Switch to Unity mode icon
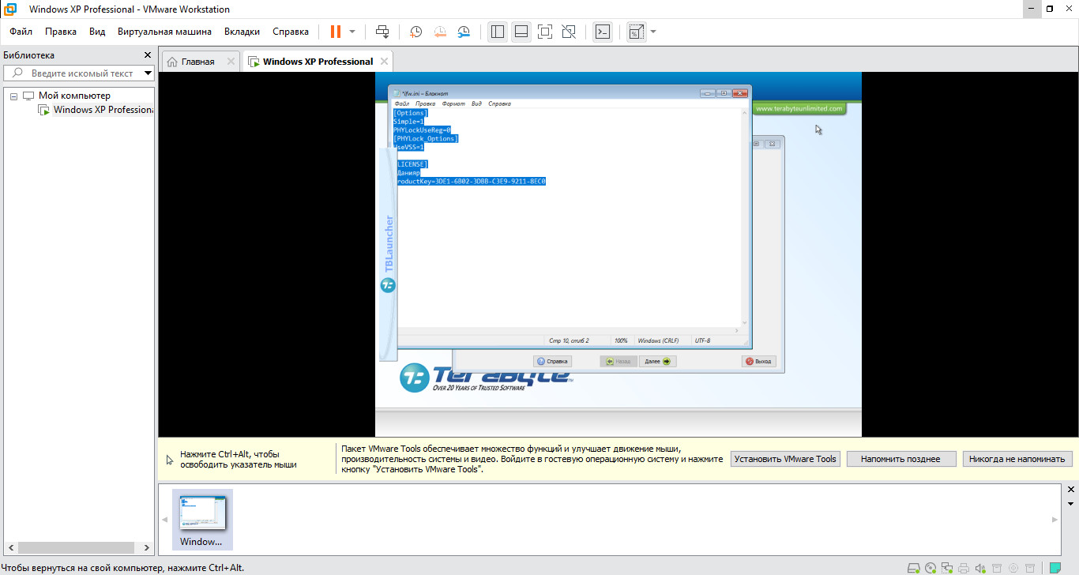 [568, 32]
